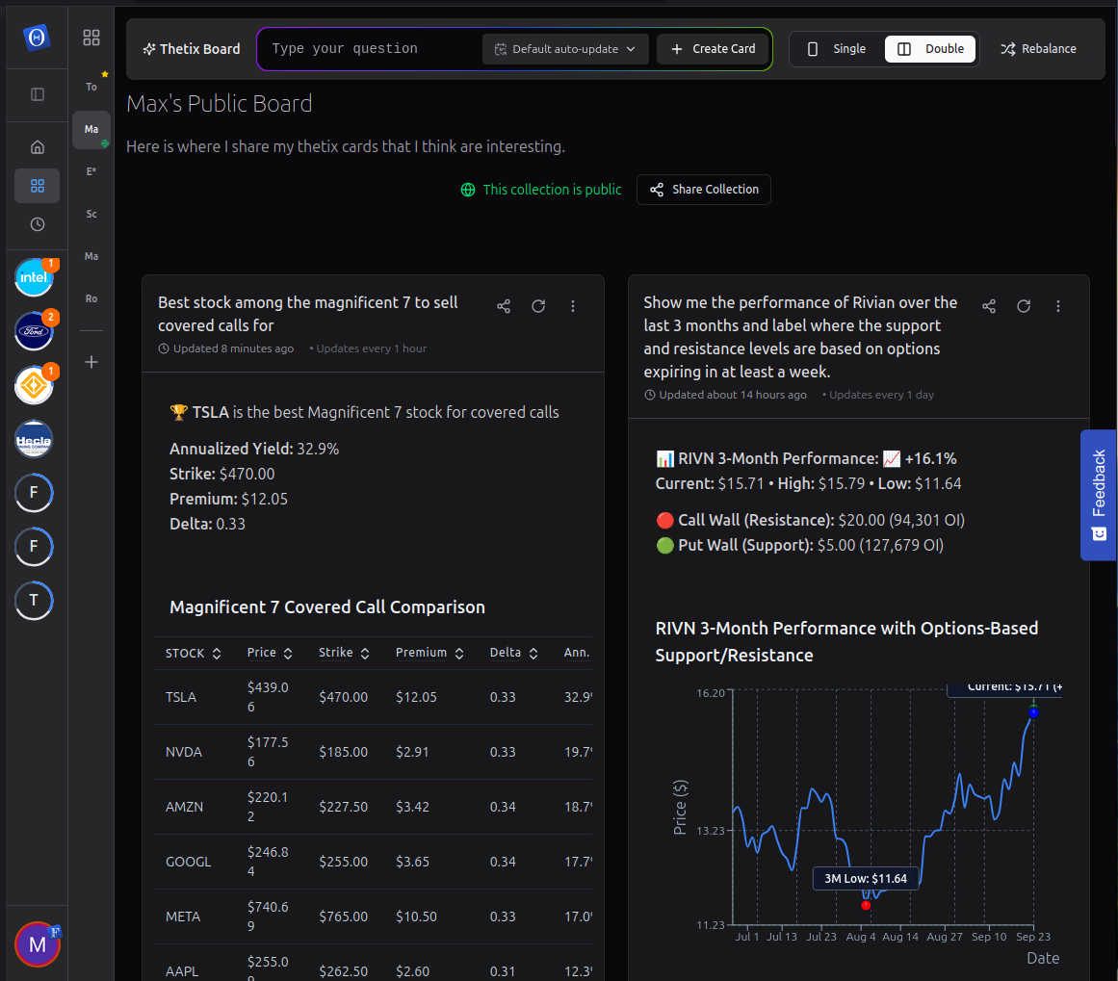Switch to Single column layout
Viewport: 1118px width, 981px height.
[836, 49]
